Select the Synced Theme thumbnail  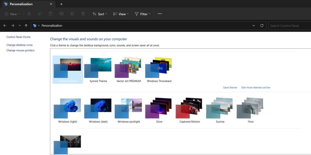[98, 69]
